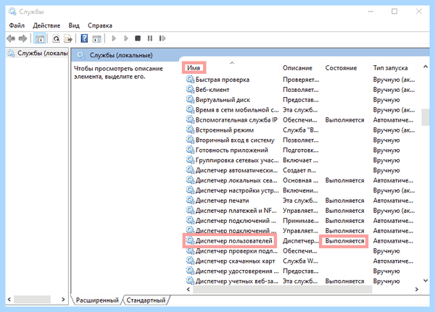The image size is (435, 312).
Task: Click the Back arrow toolbar icon
Action: click(x=11, y=38)
